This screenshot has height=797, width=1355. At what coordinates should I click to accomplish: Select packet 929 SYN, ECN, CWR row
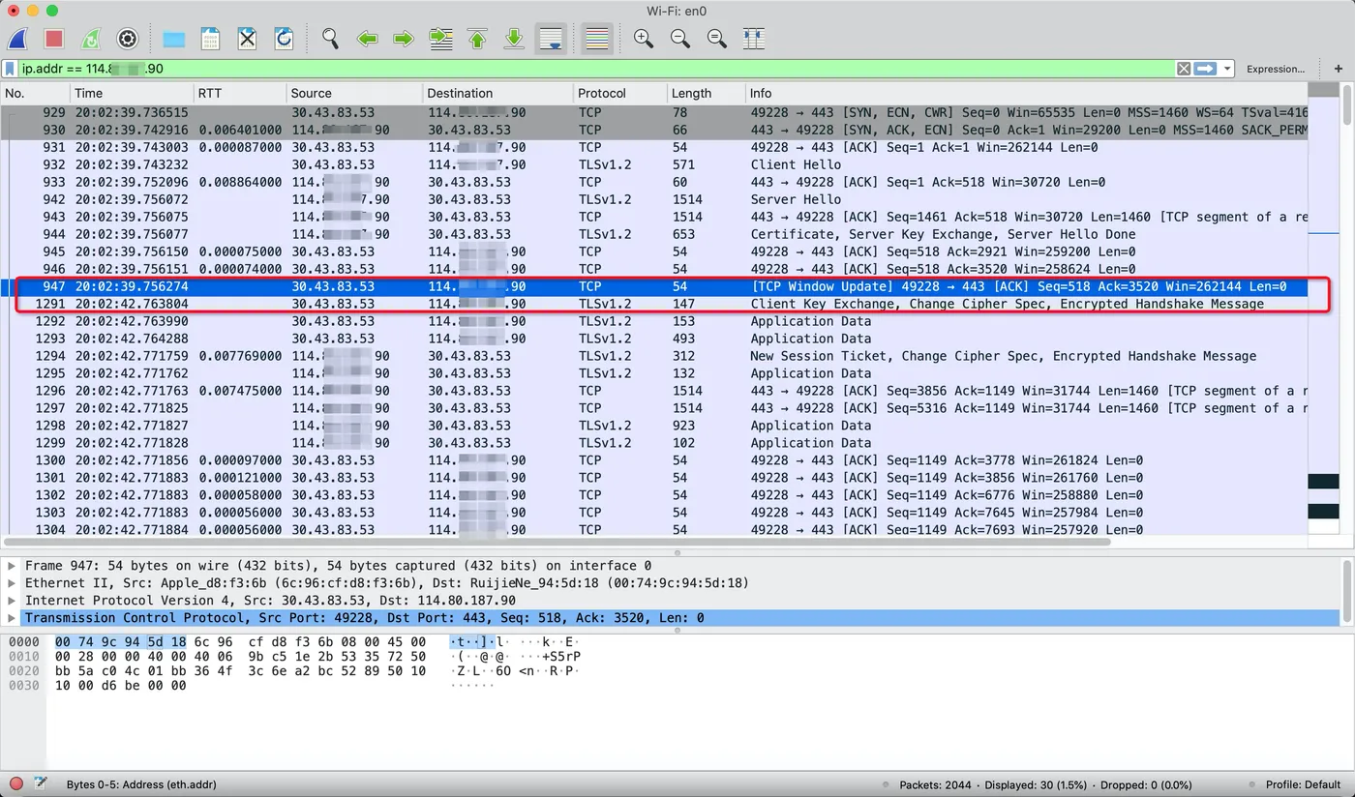tap(654, 112)
